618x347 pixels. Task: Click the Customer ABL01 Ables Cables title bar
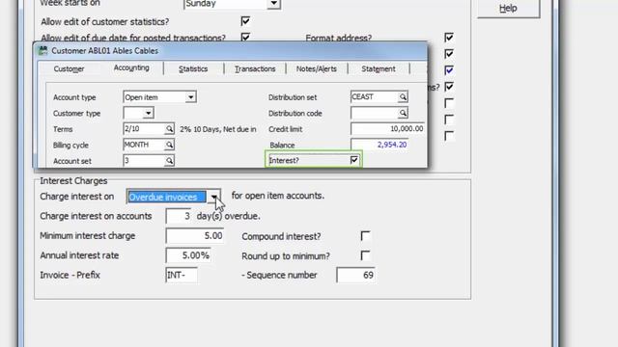pos(230,51)
